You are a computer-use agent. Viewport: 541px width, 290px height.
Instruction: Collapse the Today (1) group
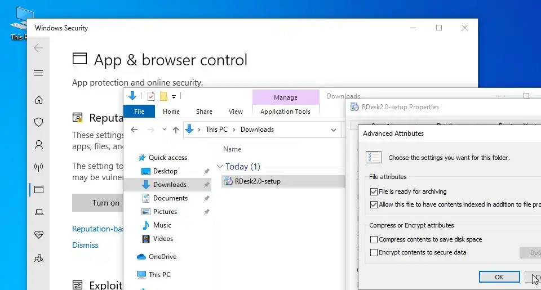pyautogui.click(x=220, y=167)
